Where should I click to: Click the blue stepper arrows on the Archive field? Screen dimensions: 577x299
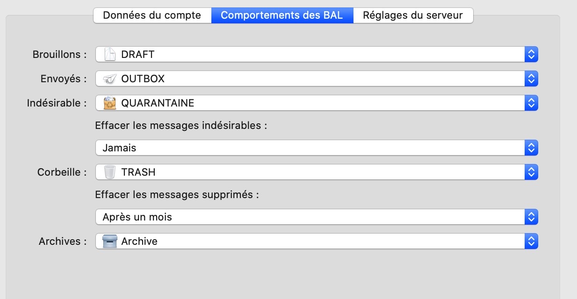click(531, 241)
